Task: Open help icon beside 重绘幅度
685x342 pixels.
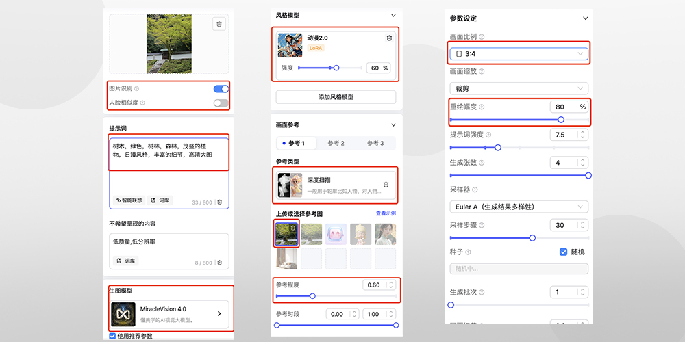Action: pyautogui.click(x=482, y=107)
